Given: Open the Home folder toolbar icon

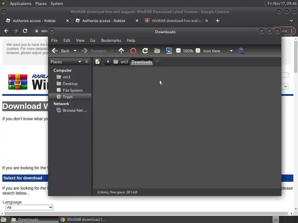Looking at the screenshot, I should pyautogui.click(x=157, y=51).
